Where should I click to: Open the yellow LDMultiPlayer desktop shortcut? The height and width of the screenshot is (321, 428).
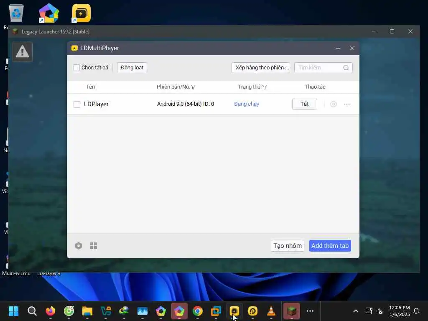(x=81, y=13)
